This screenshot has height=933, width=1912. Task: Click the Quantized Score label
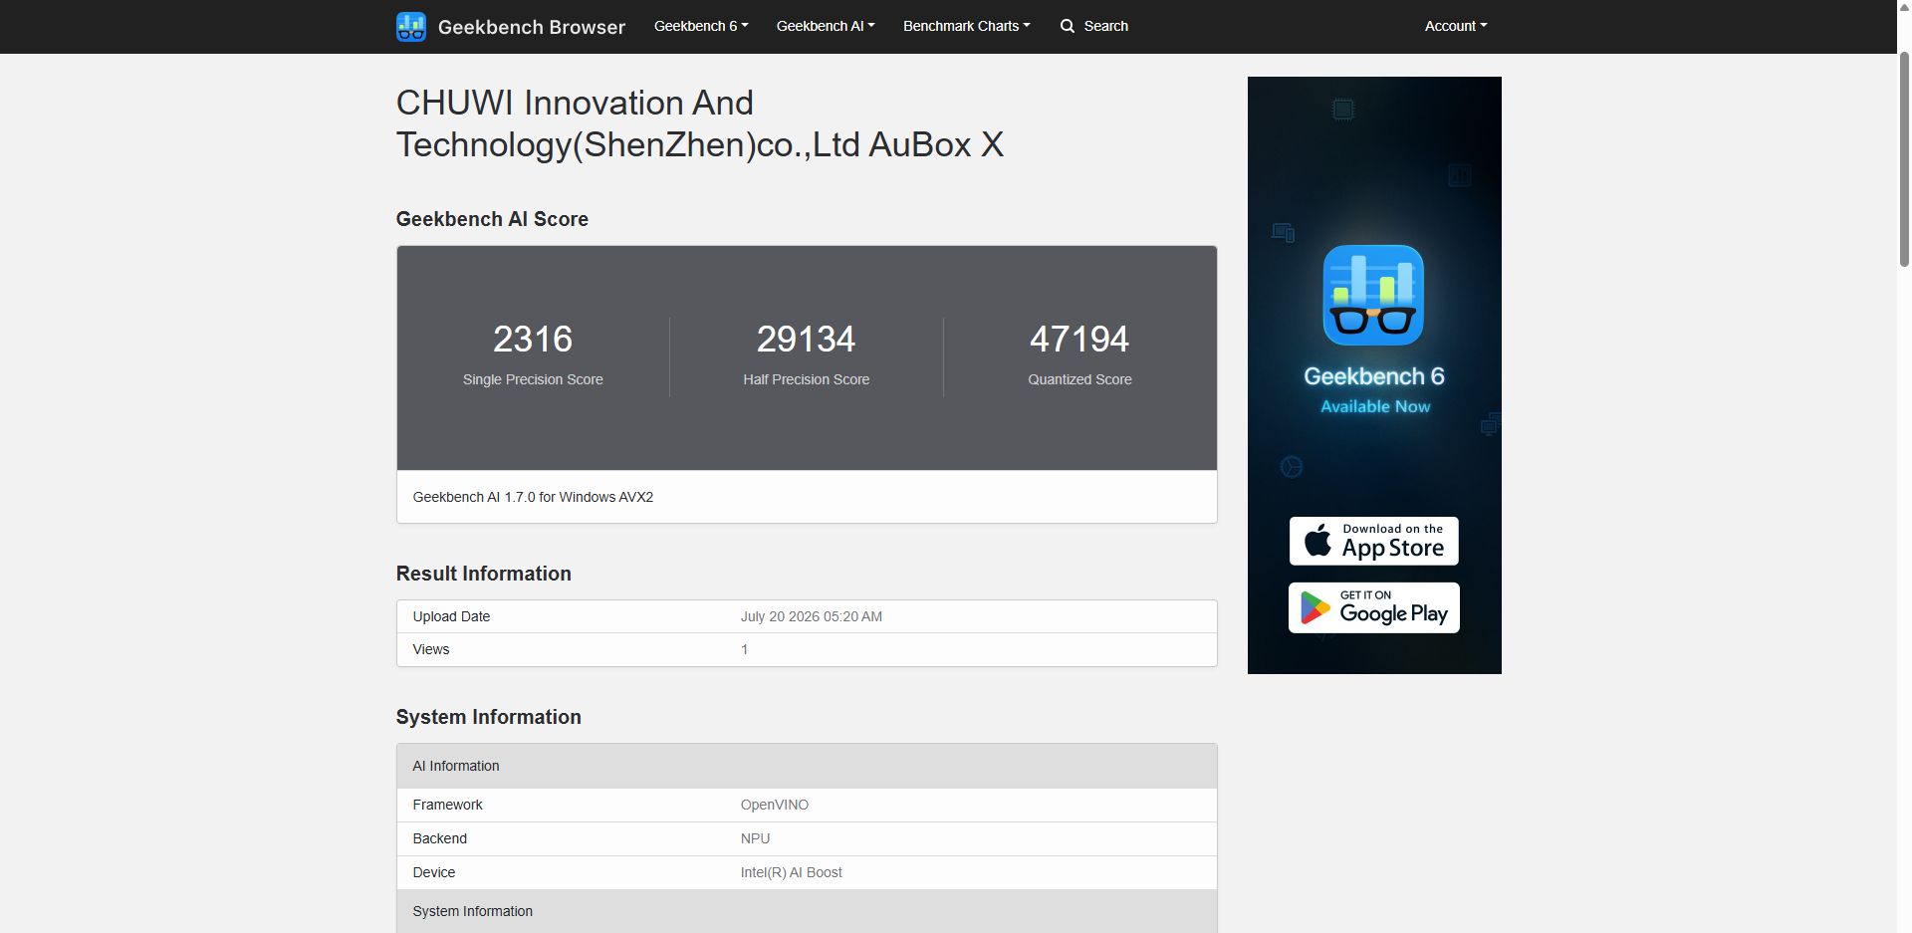tap(1079, 379)
